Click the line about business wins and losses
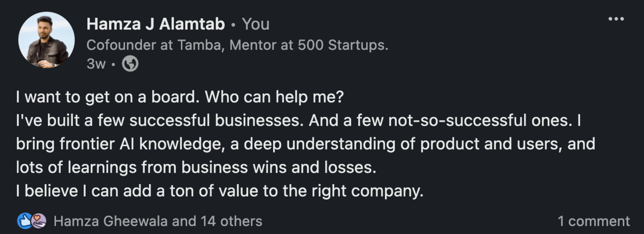Viewport: 644px width, 234px height. pos(194,167)
